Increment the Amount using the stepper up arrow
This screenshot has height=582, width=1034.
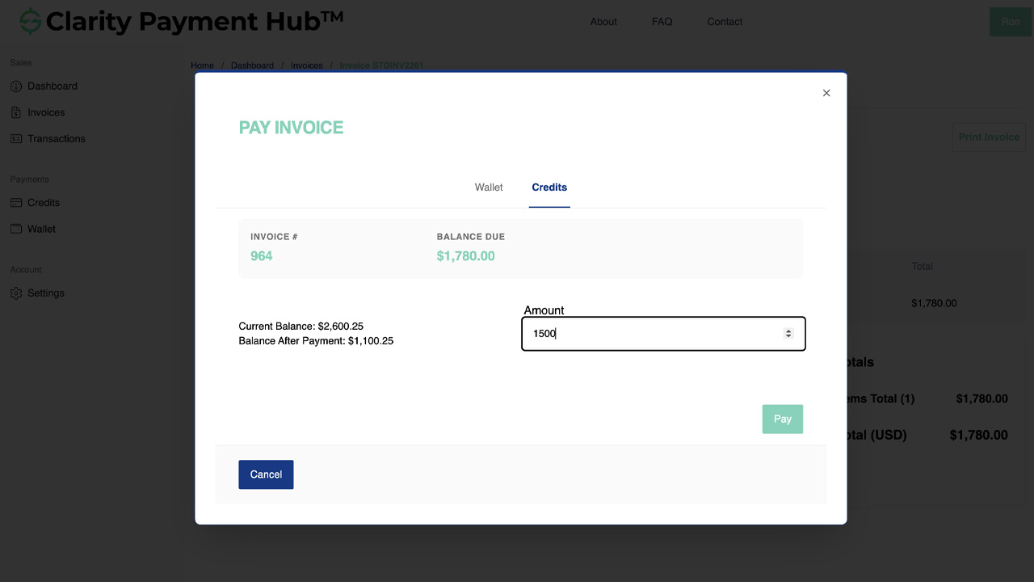788,330
